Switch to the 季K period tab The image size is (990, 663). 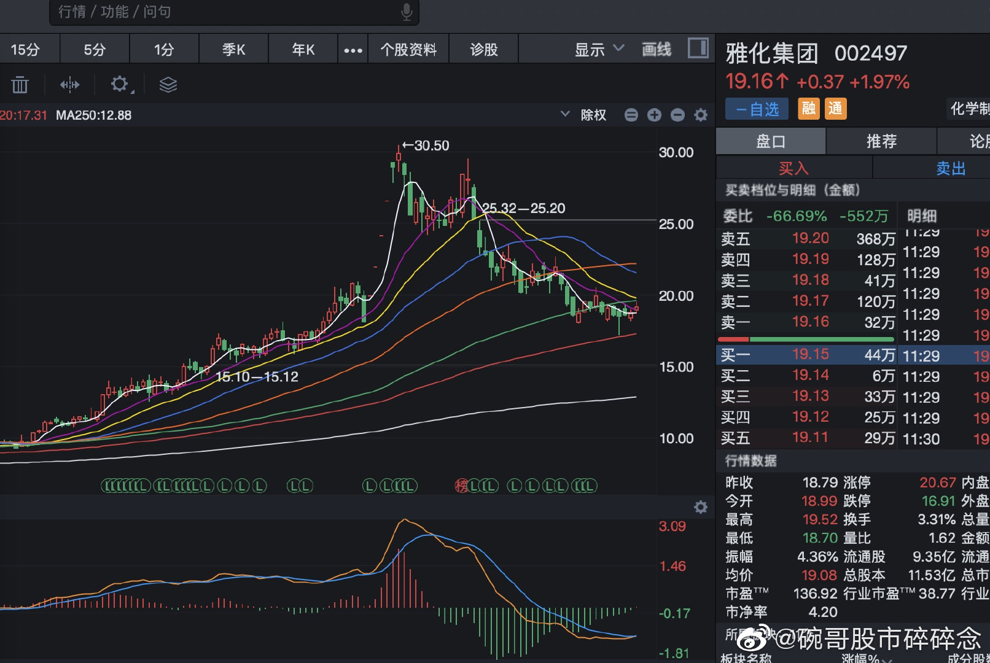click(x=233, y=48)
